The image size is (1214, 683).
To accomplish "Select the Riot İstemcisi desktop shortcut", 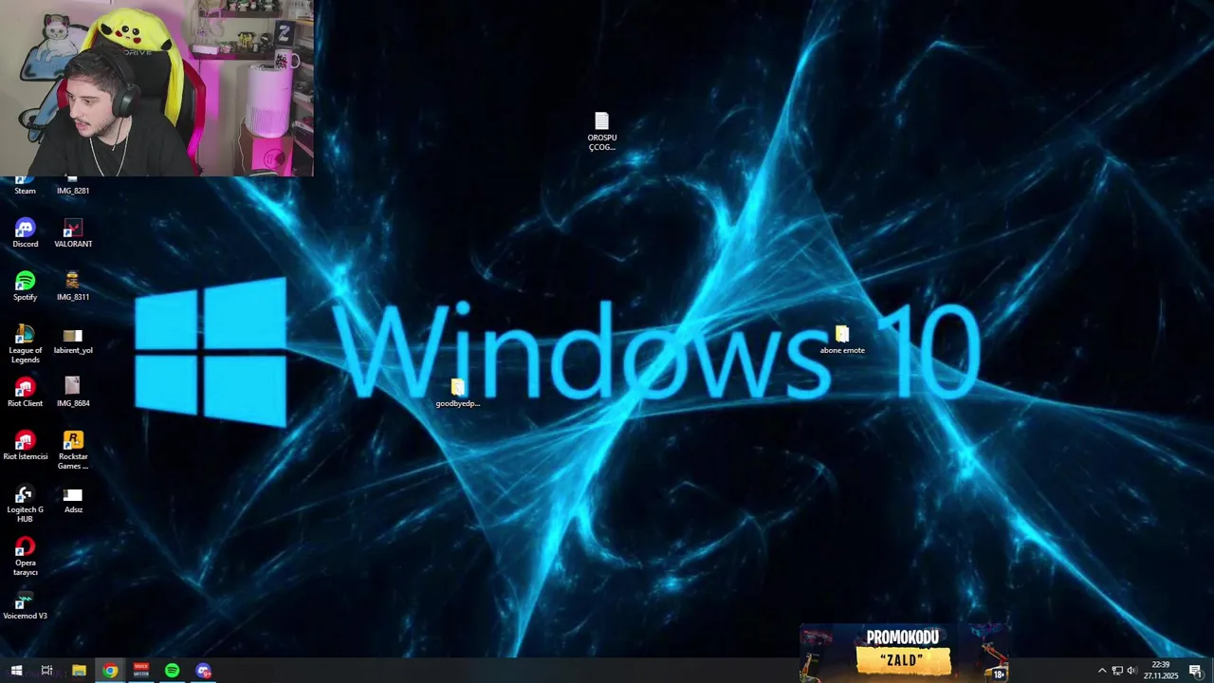I will point(25,446).
